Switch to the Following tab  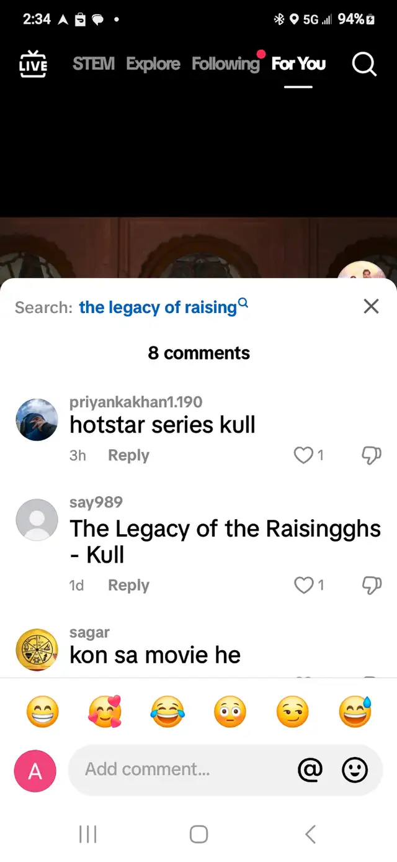[226, 63]
